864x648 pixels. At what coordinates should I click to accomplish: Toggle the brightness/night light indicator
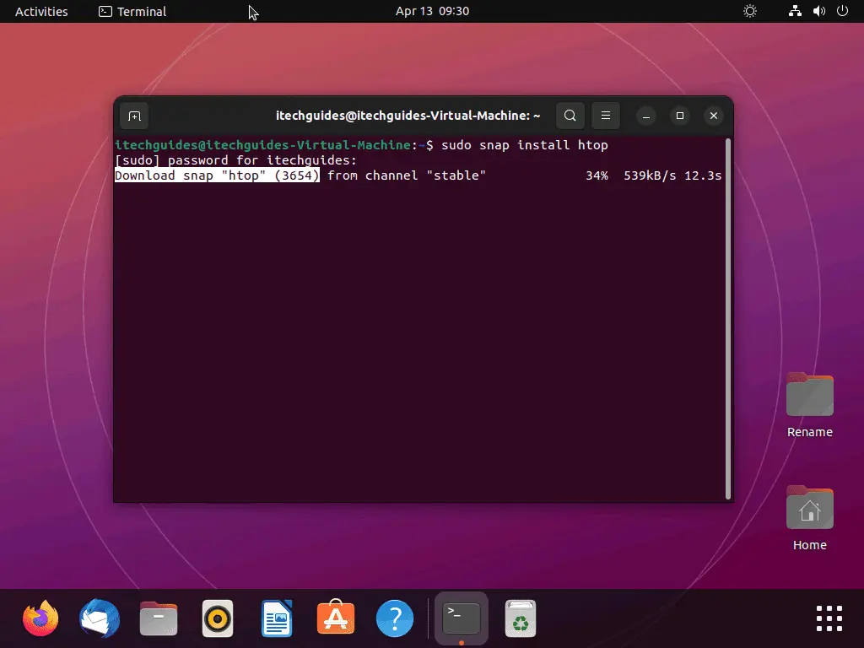[749, 12]
